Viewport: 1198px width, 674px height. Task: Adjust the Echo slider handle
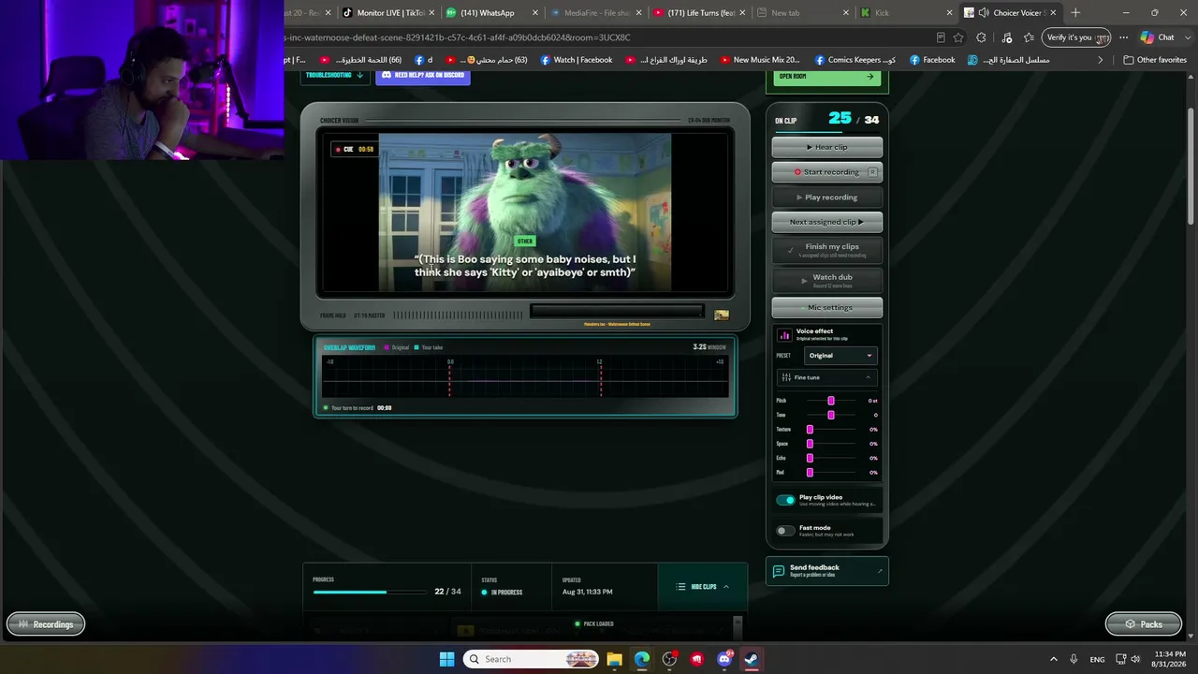810,458
